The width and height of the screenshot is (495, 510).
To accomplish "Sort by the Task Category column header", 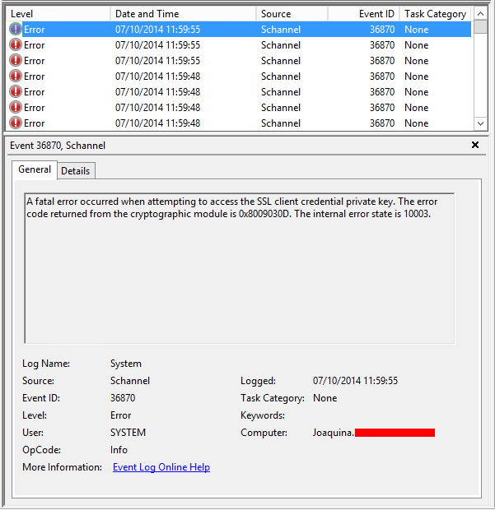I will coord(436,14).
